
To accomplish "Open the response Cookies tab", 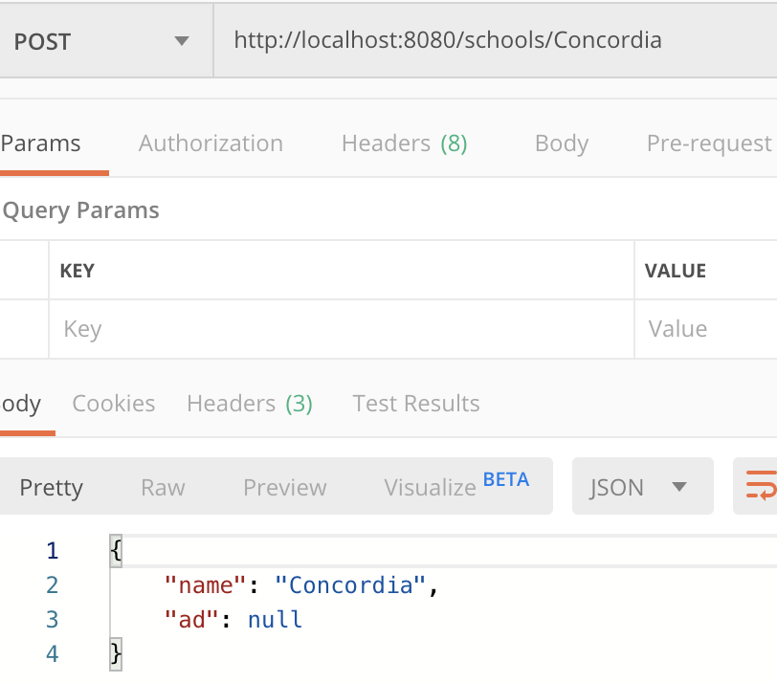I will 114,404.
